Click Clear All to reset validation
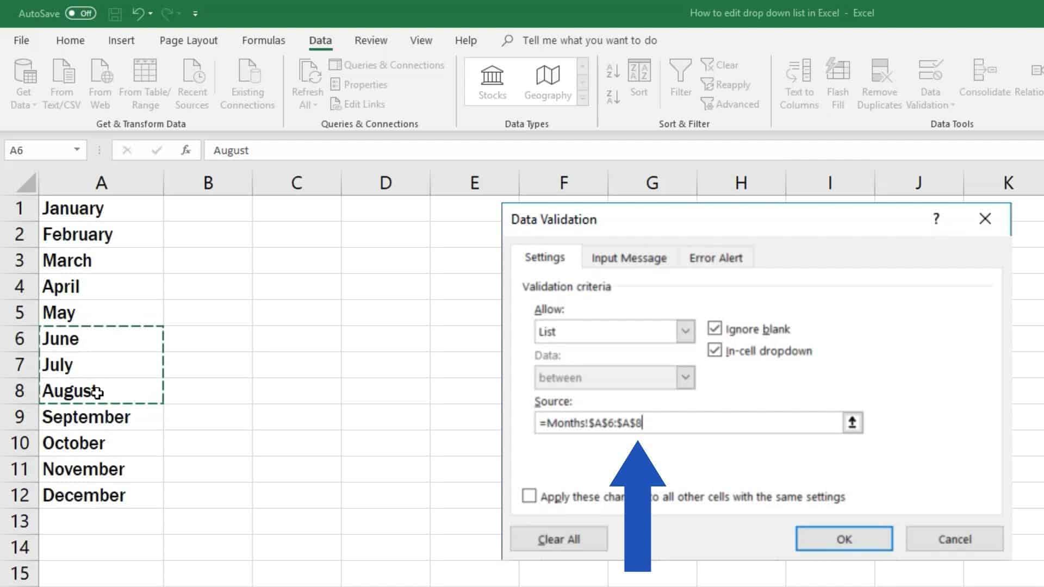Screen dimensions: 1044x587 [x=558, y=539]
